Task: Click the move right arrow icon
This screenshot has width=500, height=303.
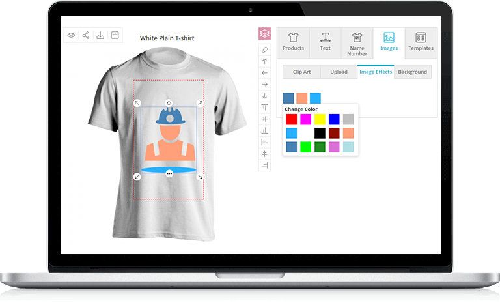Action: click(x=264, y=85)
